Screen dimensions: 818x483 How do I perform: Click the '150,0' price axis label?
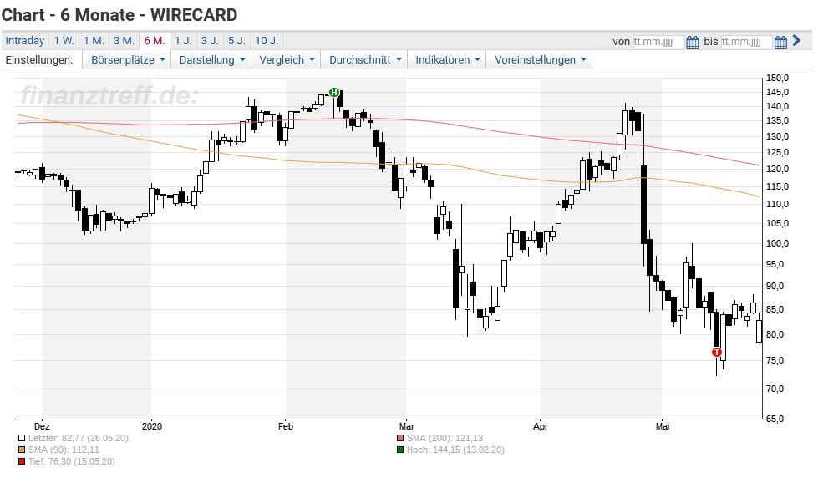(x=777, y=79)
